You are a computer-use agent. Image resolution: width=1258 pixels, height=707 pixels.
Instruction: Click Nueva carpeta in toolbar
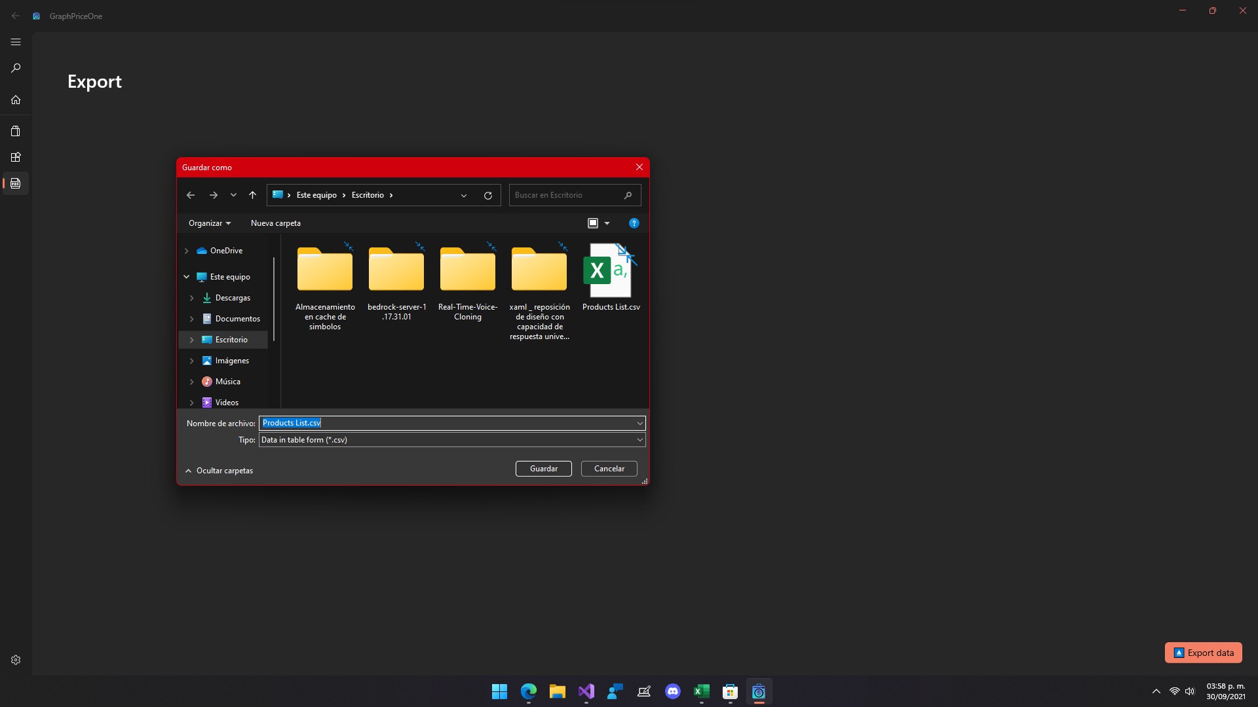[275, 223]
